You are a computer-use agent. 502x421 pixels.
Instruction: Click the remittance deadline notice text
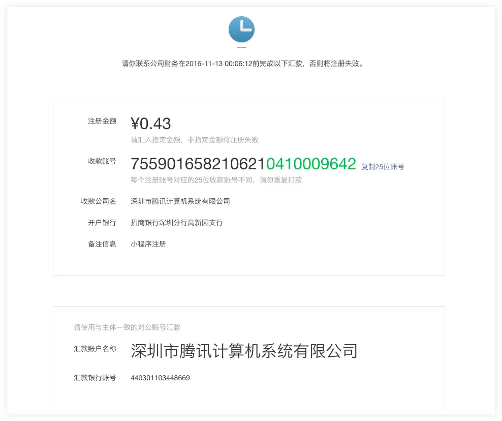coord(243,64)
